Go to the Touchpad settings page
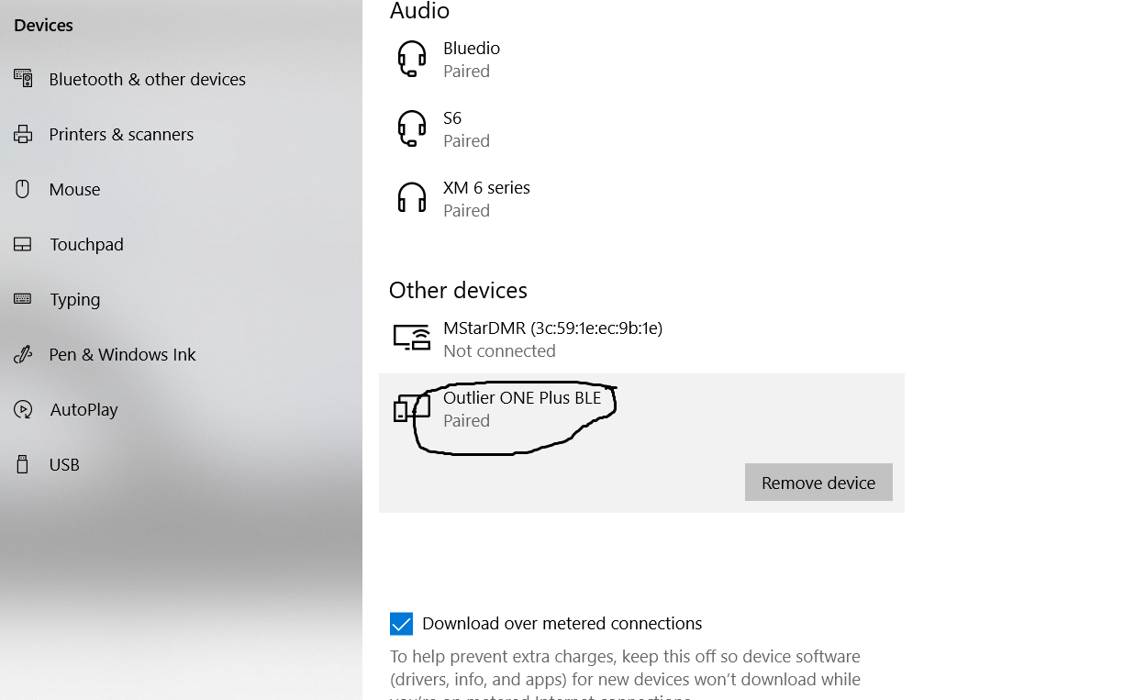This screenshot has height=700, width=1135. pos(86,244)
